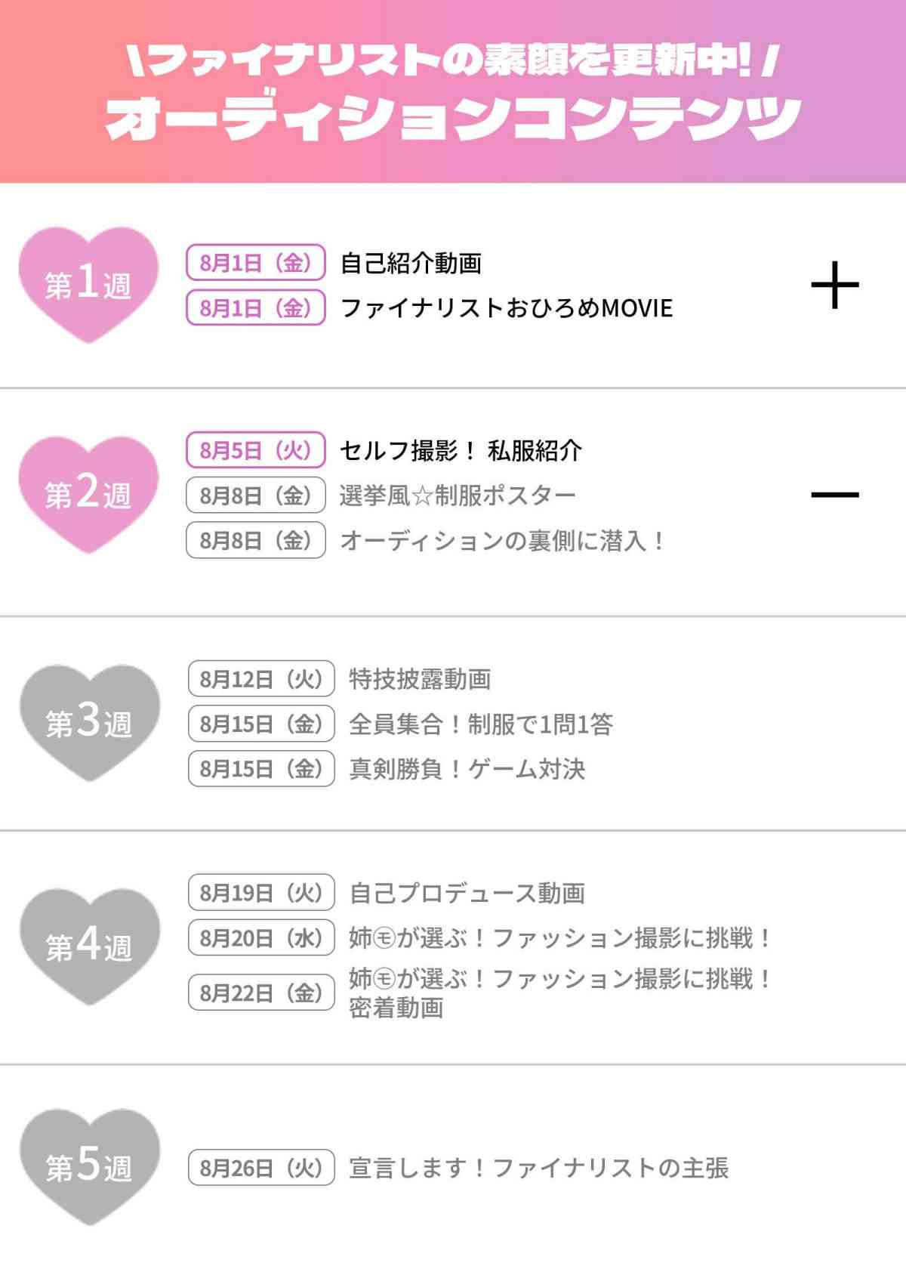Select 真剣勝負！ゲーム対決 entry
This screenshot has width=906, height=1269.
tap(467, 768)
